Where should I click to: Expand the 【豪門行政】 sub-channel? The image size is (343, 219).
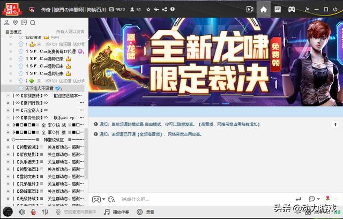pyautogui.click(x=8, y=103)
